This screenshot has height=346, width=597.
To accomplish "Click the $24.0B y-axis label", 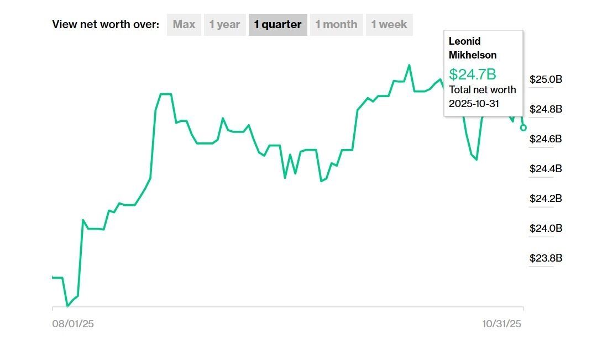I will [x=545, y=228].
